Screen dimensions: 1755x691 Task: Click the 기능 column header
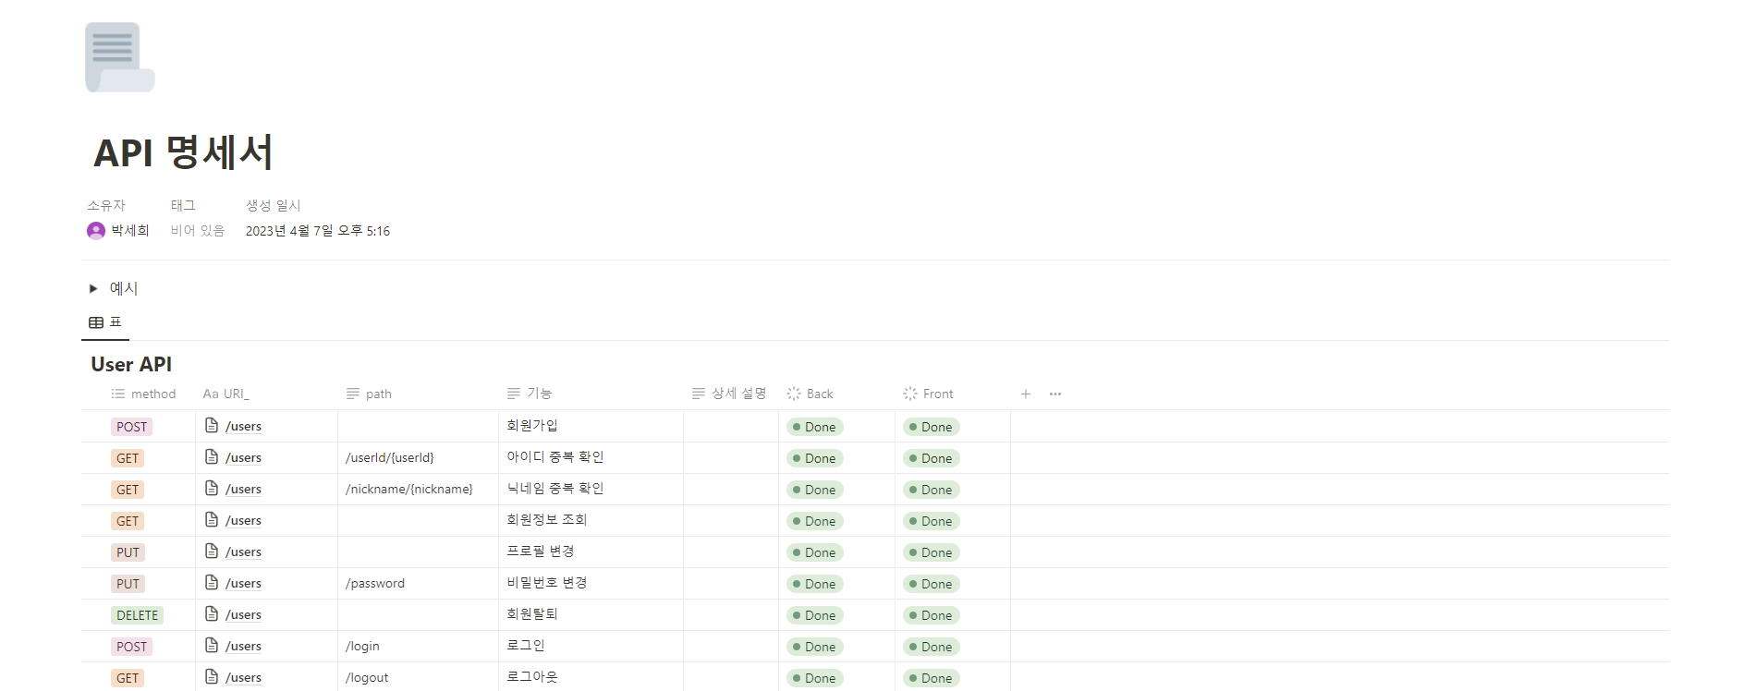(x=530, y=394)
